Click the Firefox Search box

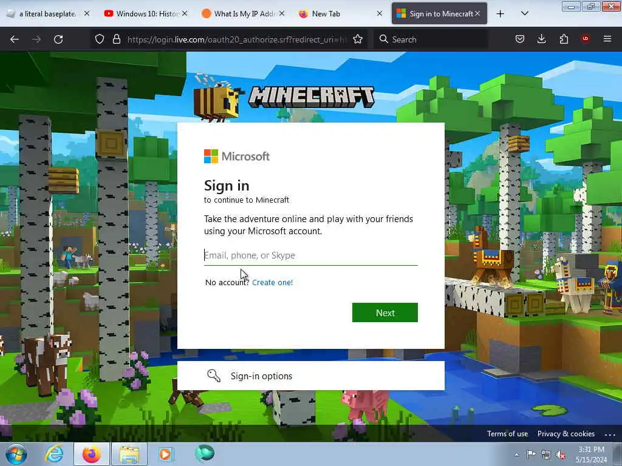pyautogui.click(x=431, y=39)
